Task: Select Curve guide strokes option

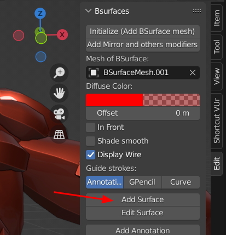Action: [x=181, y=182]
